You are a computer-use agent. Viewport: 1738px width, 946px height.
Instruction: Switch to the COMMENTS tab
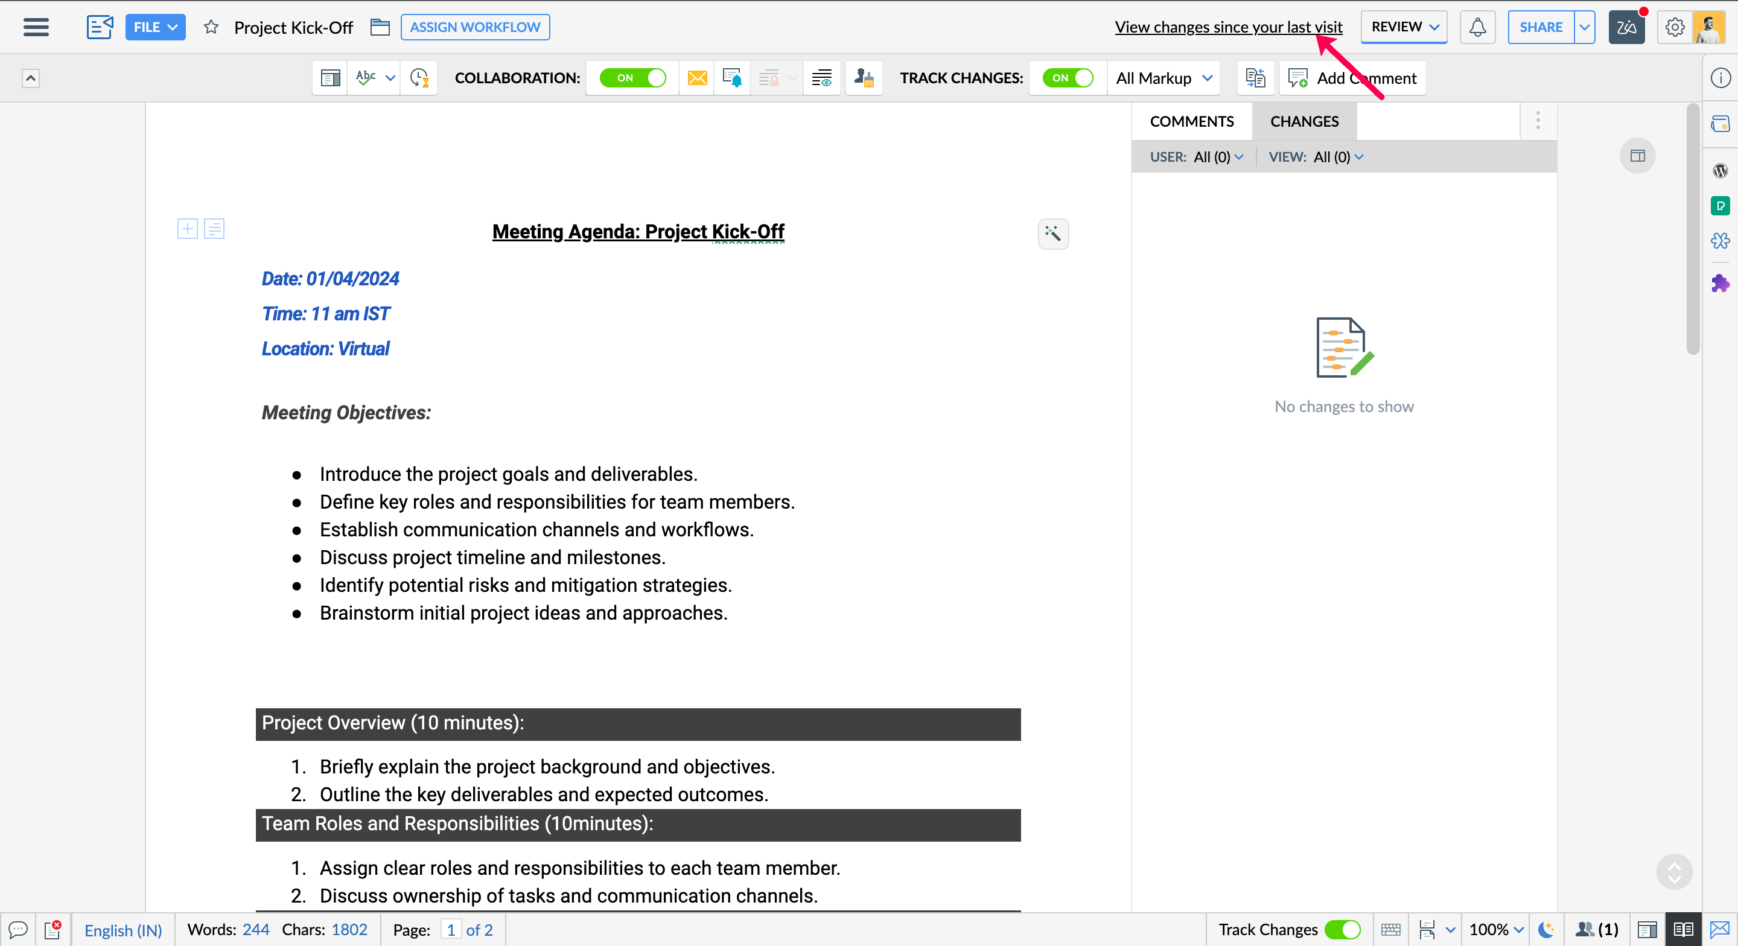[x=1191, y=121]
